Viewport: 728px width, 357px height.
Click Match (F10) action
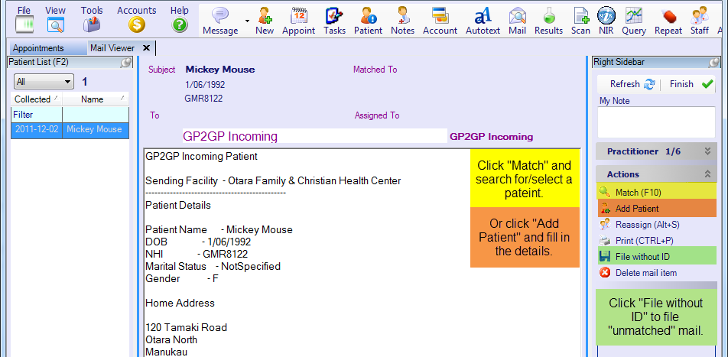tap(658, 192)
